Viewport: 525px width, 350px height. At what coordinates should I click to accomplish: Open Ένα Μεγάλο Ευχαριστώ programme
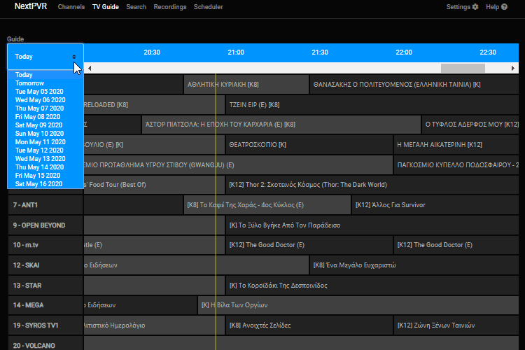pos(414,265)
